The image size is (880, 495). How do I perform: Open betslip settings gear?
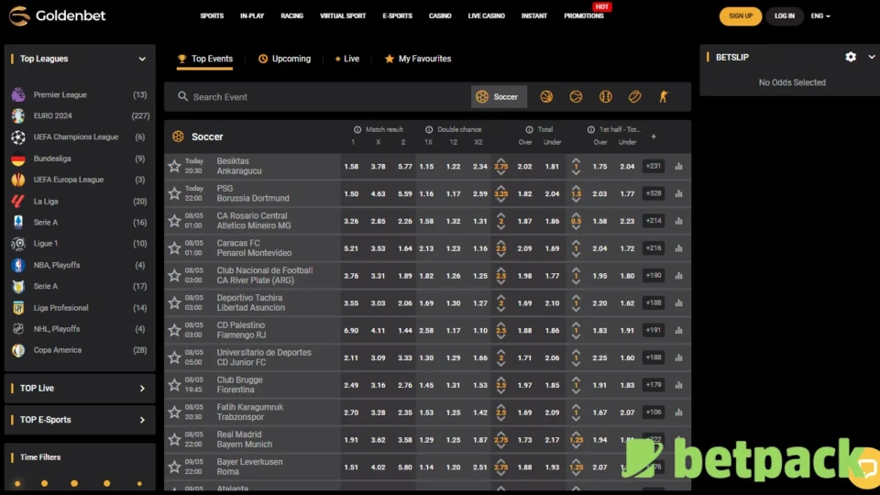(x=851, y=57)
